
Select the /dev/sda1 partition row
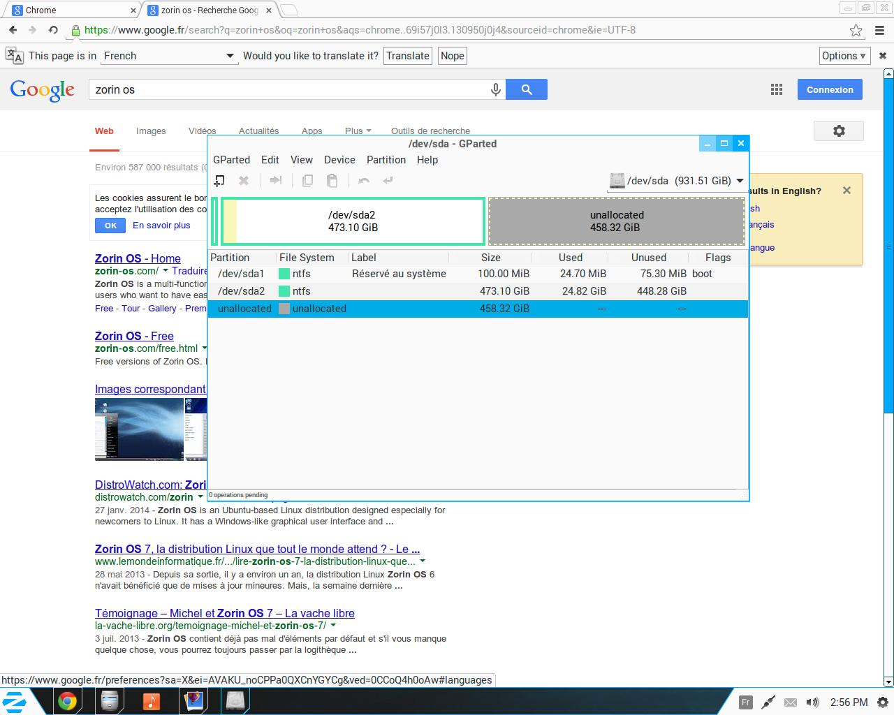(478, 274)
